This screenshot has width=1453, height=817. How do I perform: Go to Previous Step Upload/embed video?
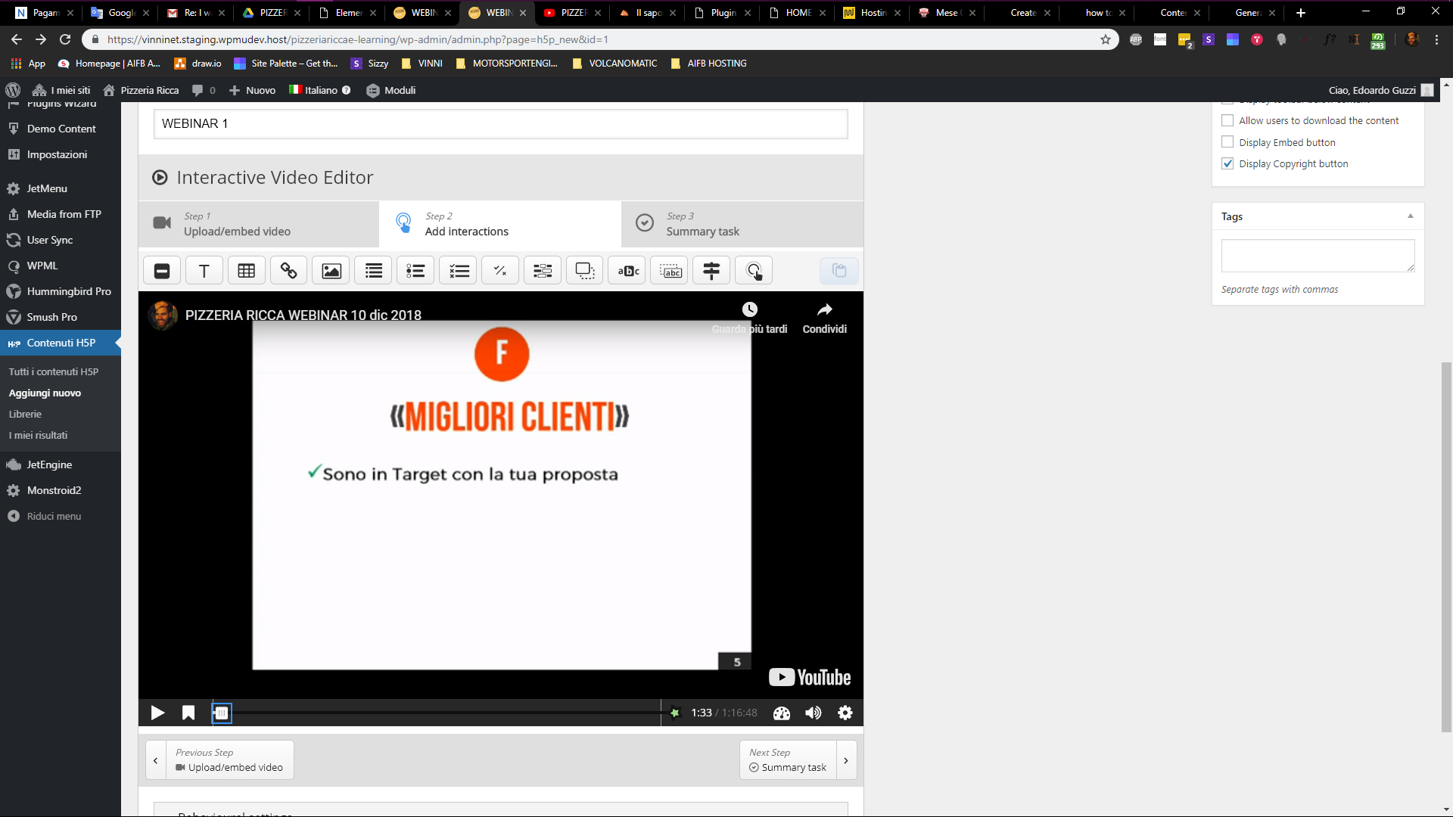(219, 760)
